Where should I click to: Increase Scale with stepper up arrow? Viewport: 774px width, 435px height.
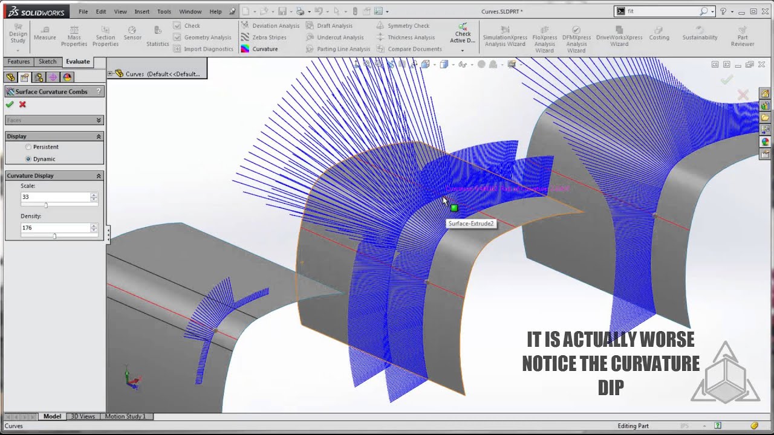(x=94, y=195)
